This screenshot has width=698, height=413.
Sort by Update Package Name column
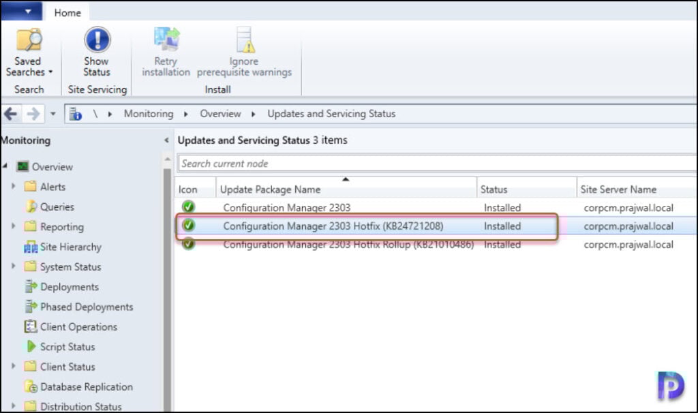click(346, 189)
